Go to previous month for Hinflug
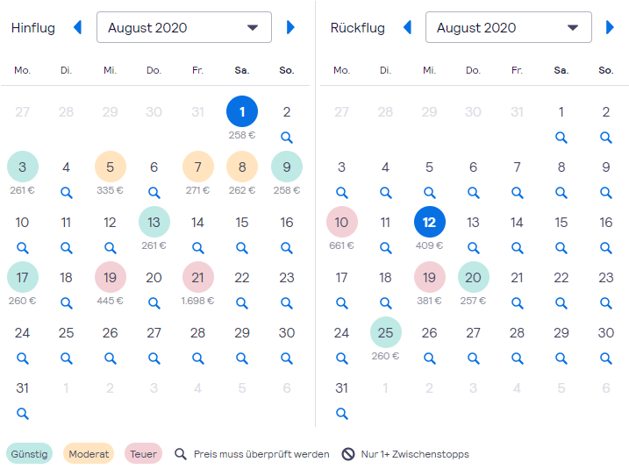 click(77, 28)
